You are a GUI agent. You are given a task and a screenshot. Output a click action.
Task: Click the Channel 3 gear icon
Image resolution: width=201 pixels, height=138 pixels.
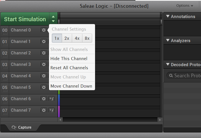coord(44,64)
